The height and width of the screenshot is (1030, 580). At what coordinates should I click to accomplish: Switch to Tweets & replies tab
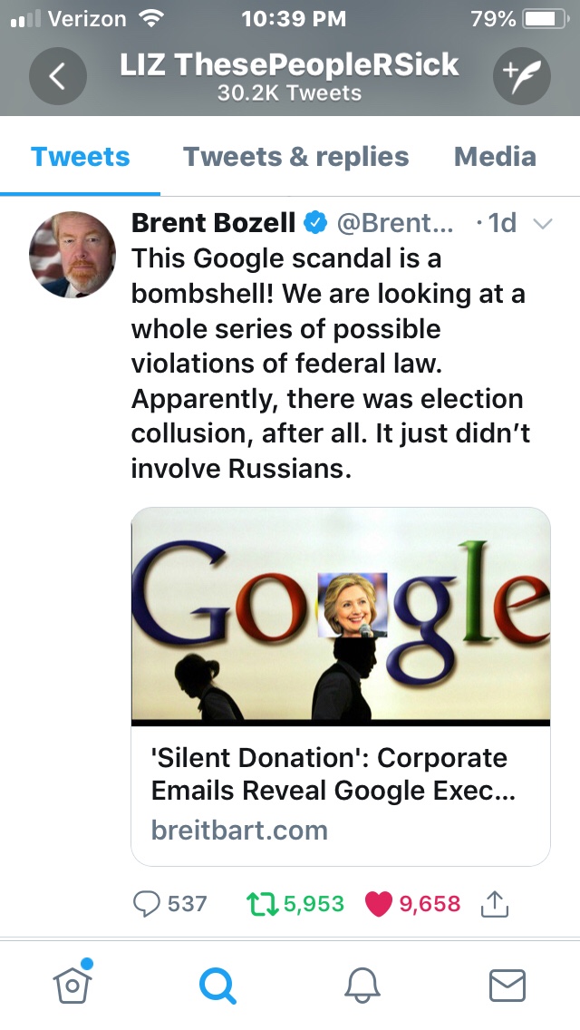point(295,157)
